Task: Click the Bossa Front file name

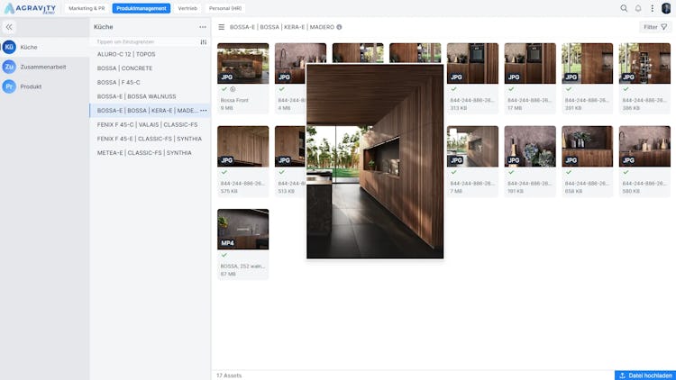Action: tap(234, 100)
